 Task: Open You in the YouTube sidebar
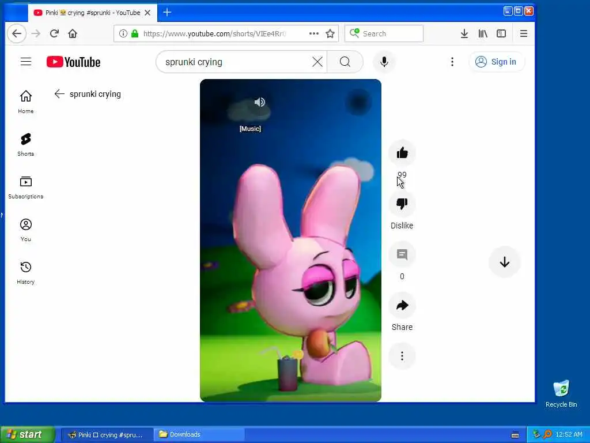click(25, 230)
